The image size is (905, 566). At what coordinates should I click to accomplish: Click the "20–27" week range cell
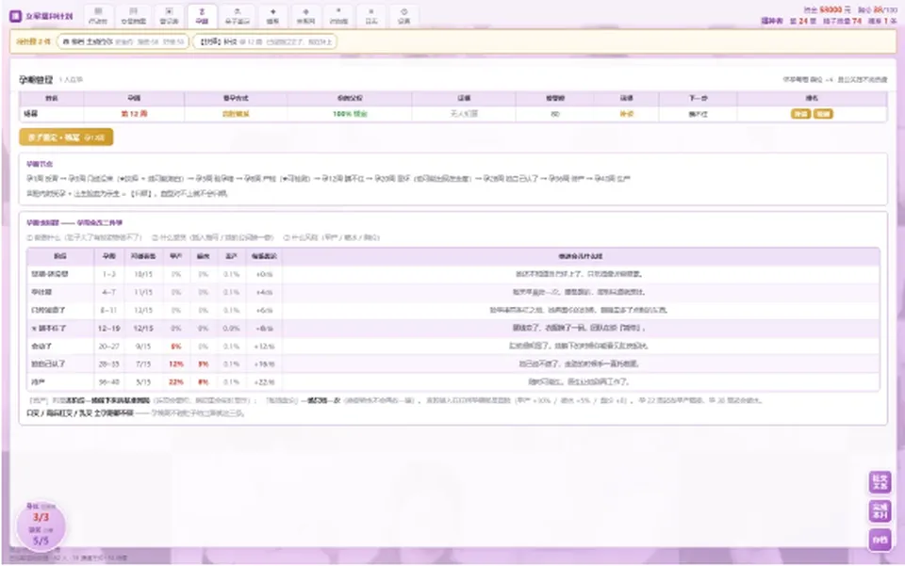coord(109,346)
